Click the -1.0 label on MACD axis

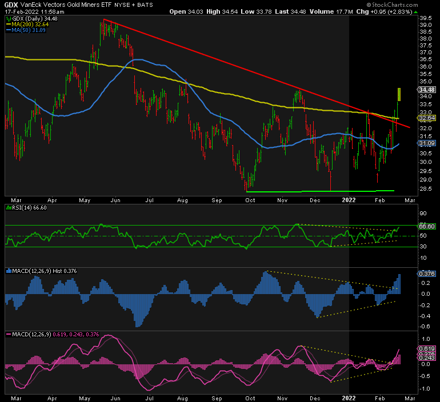pyautogui.click(x=424, y=389)
